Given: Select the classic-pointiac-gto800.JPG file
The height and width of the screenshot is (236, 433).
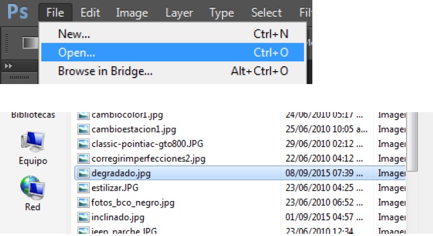Looking at the screenshot, I should point(147,144).
